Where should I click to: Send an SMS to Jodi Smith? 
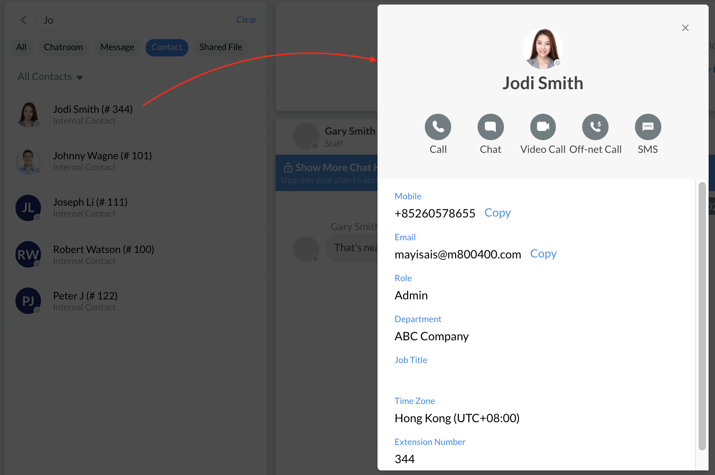point(648,127)
